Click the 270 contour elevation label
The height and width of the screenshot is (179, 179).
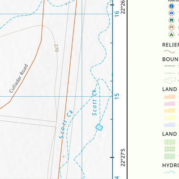click(x=56, y=48)
